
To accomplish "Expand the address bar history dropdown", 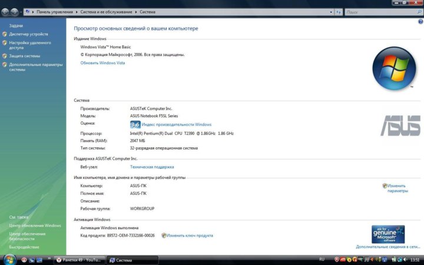I will [x=330, y=11].
